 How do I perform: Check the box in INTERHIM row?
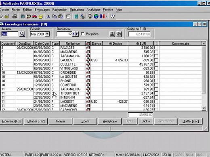tap(156, 97)
